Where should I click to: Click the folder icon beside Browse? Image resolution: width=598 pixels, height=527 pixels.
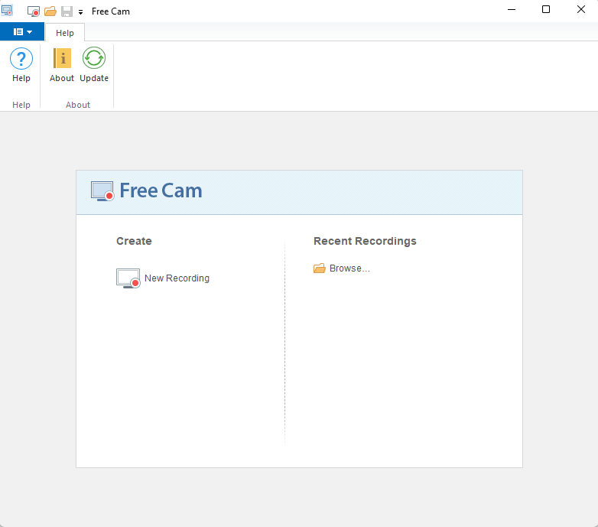pyautogui.click(x=320, y=268)
